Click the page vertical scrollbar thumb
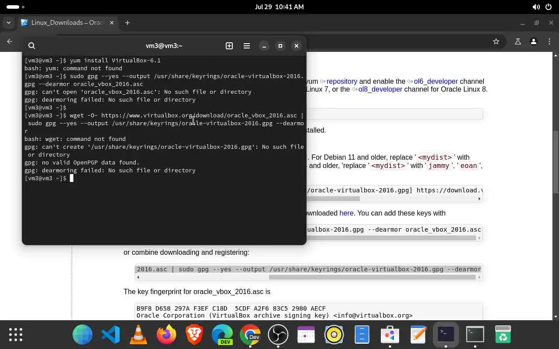 coord(556,162)
